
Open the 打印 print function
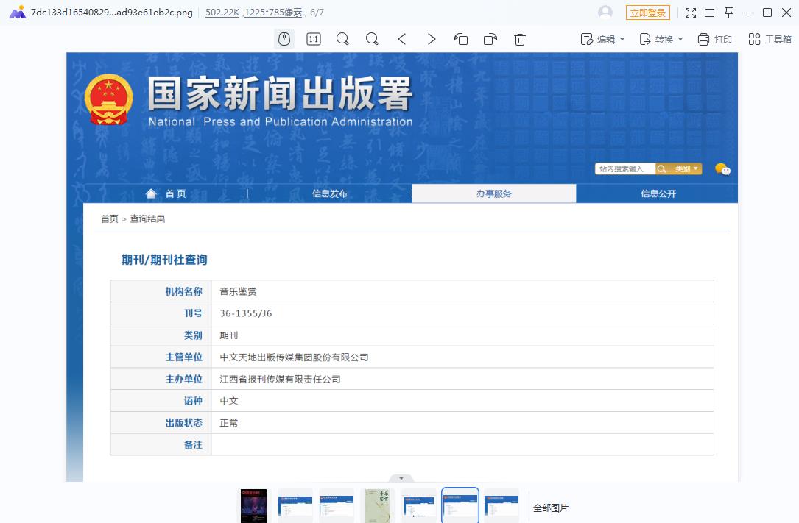tap(714, 39)
